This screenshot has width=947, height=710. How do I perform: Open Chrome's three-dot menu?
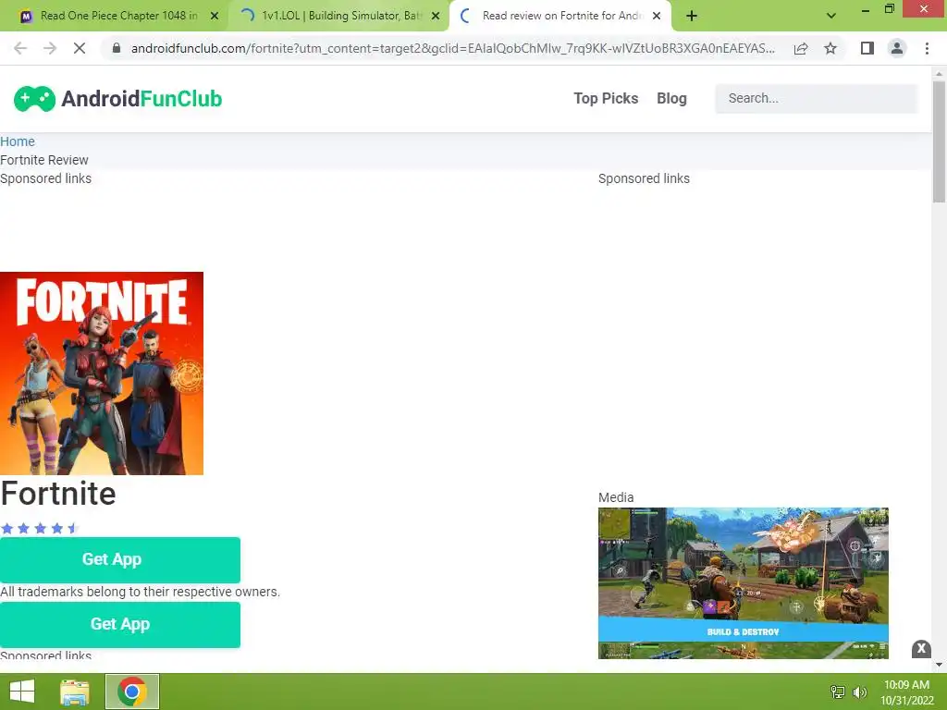[927, 48]
